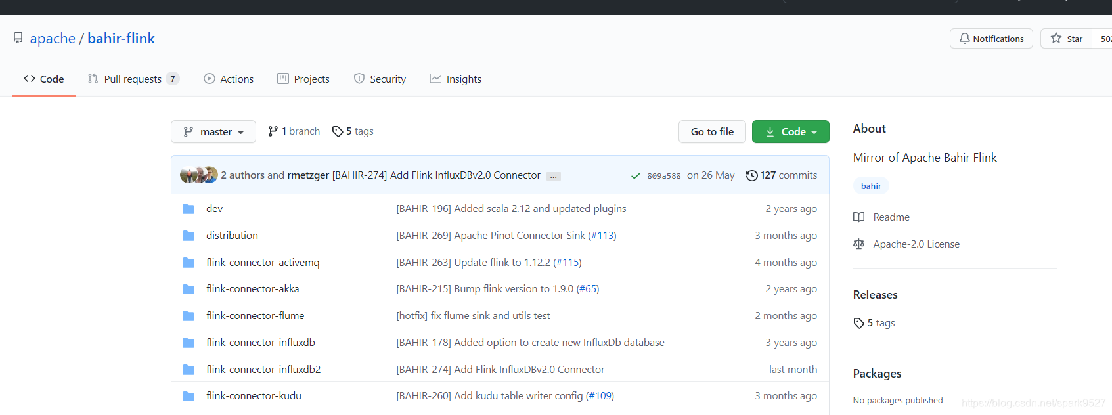The image size is (1112, 415).
Task: Open the flink-connector-influxdb folder
Action: click(x=261, y=343)
